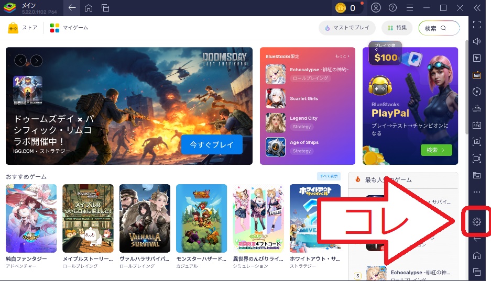Open the help question mark icon
The height and width of the screenshot is (282, 491).
pyautogui.click(x=392, y=8)
